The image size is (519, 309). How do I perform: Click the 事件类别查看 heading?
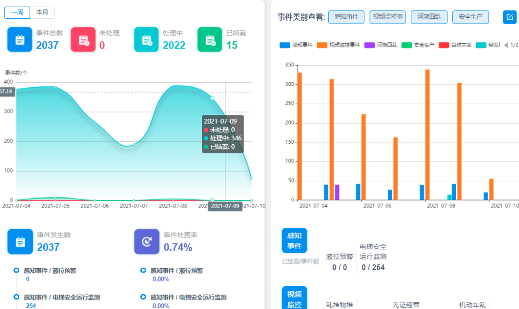click(x=301, y=17)
